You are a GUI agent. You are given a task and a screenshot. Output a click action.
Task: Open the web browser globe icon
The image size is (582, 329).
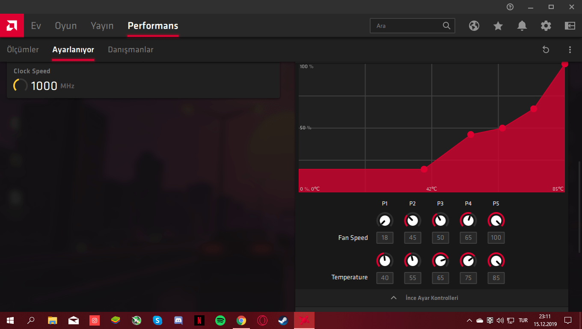tap(474, 26)
